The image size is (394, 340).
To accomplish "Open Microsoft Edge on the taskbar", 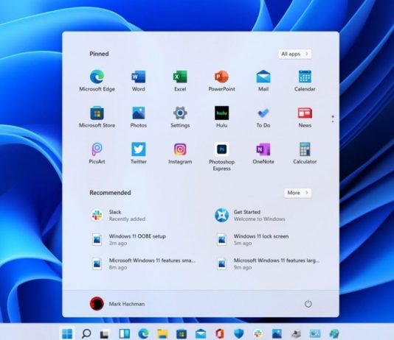I will click(x=143, y=333).
